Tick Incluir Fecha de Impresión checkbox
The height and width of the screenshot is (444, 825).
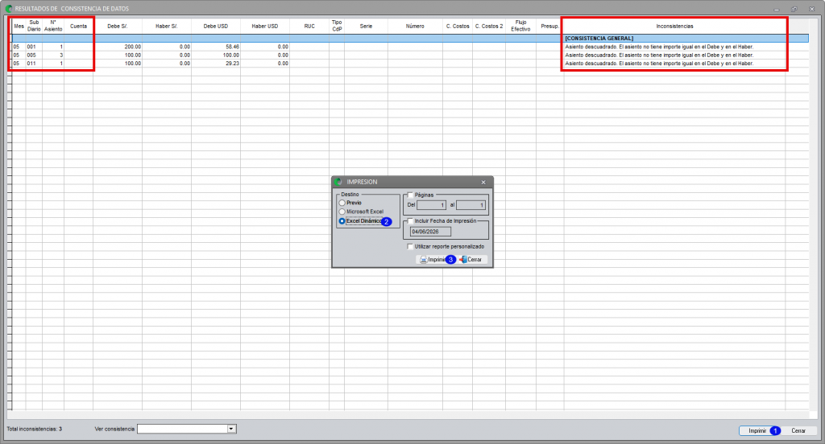click(410, 221)
